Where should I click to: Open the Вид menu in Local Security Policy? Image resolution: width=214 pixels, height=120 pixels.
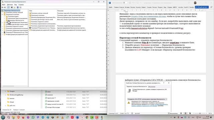16,5
